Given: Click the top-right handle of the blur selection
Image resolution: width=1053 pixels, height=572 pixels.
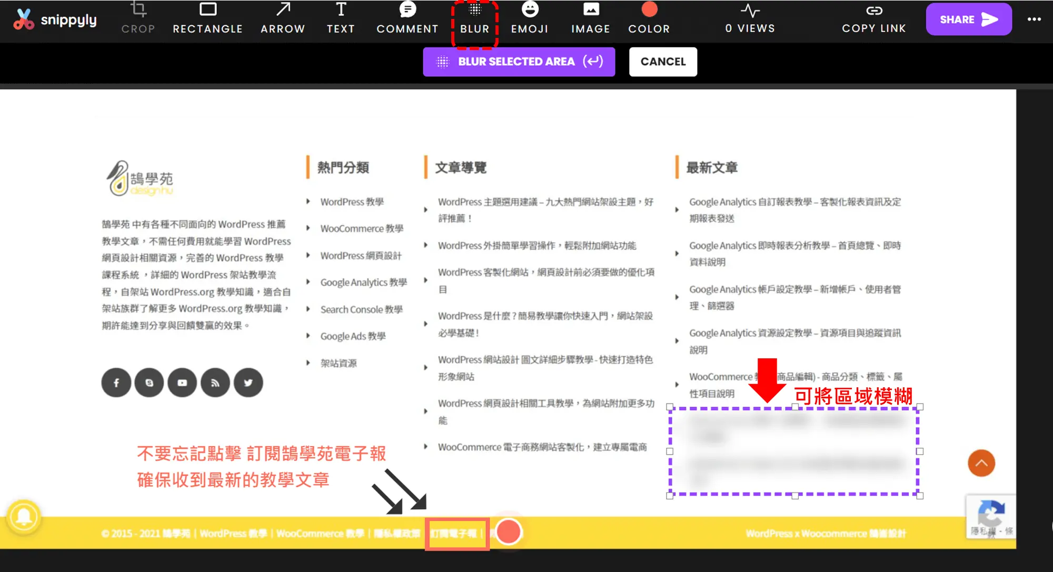Looking at the screenshot, I should [x=920, y=407].
